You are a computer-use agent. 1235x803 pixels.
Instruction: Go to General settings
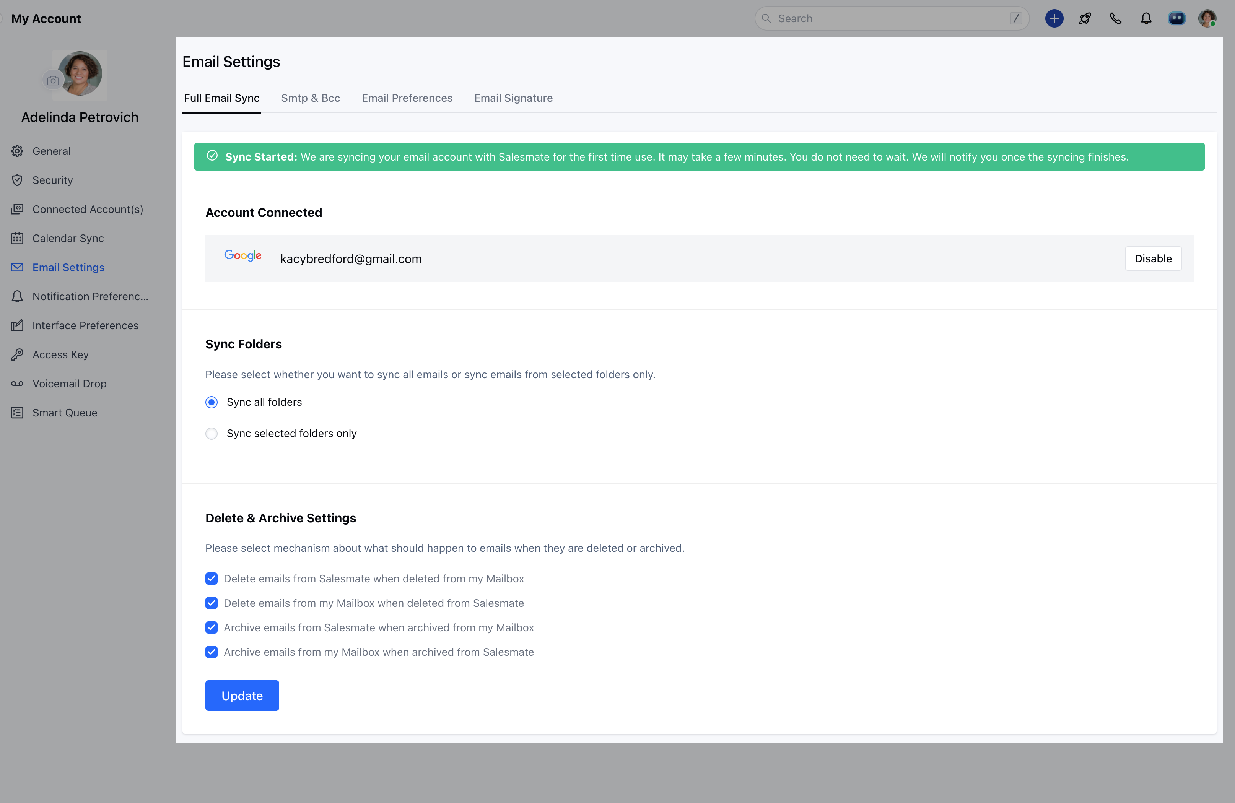pyautogui.click(x=51, y=151)
